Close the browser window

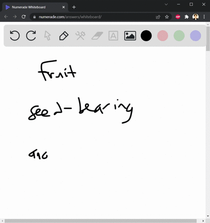coord(204,4)
